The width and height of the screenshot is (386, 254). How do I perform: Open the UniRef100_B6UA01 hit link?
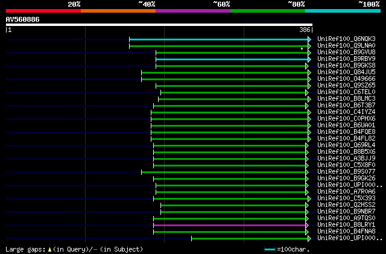[x=346, y=125]
